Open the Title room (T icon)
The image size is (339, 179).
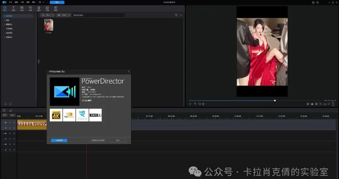[x=13, y=8]
